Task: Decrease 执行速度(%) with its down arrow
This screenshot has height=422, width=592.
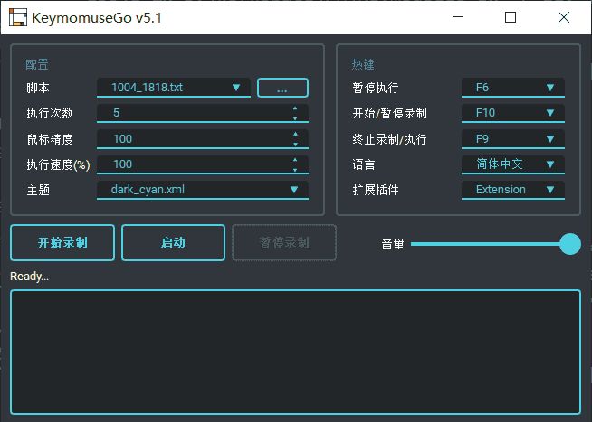Action: (x=295, y=170)
